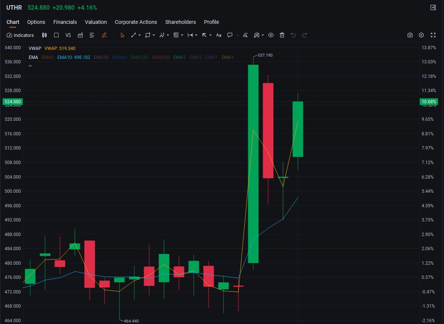Screen dimensions: 444x324
Task: Toggle the EMA10: 498.182 line label
Action: (x=74, y=57)
